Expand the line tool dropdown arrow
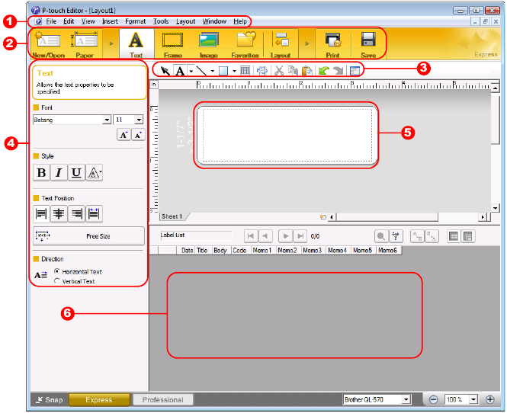Screen dimensions: 507x413 213,71
